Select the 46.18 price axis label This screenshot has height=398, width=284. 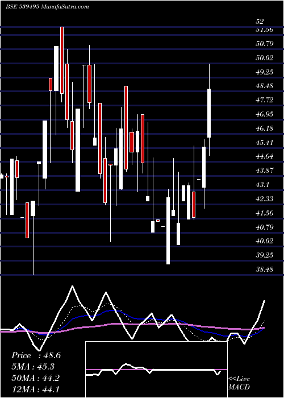tap(265, 128)
